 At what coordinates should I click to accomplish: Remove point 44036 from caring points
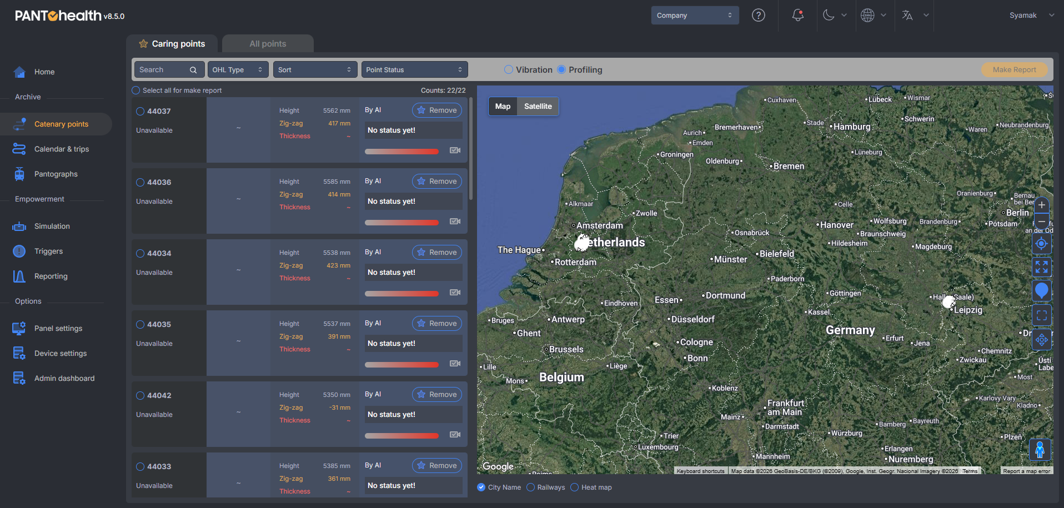[437, 182]
